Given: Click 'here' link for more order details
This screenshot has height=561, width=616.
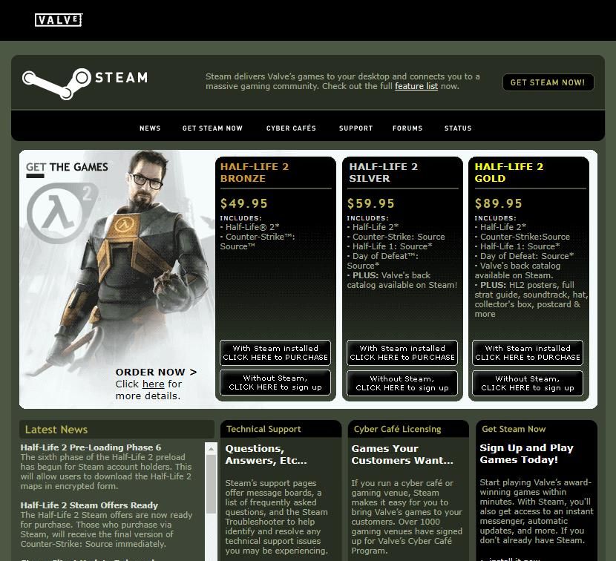Looking at the screenshot, I should click(x=153, y=384).
